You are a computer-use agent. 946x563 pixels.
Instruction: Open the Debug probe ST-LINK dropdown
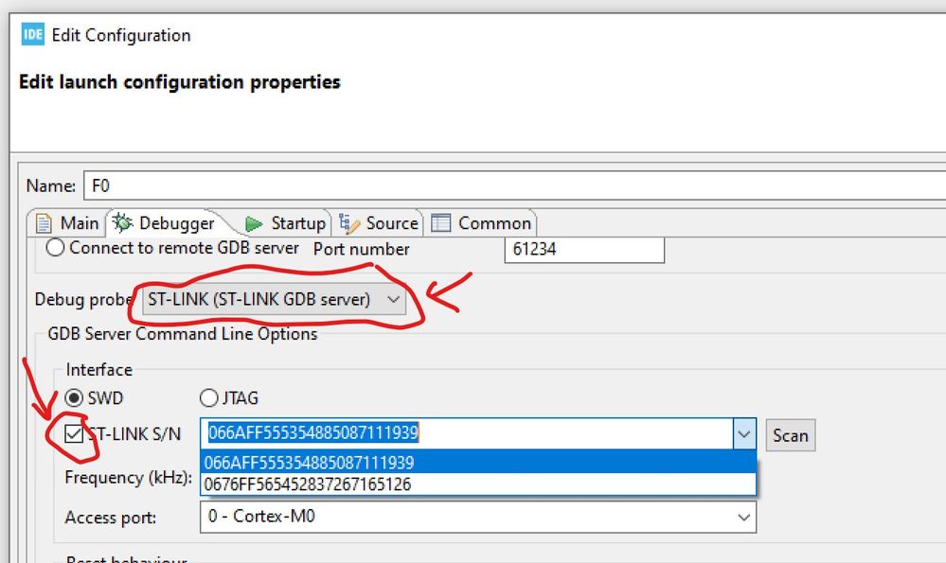(274, 300)
